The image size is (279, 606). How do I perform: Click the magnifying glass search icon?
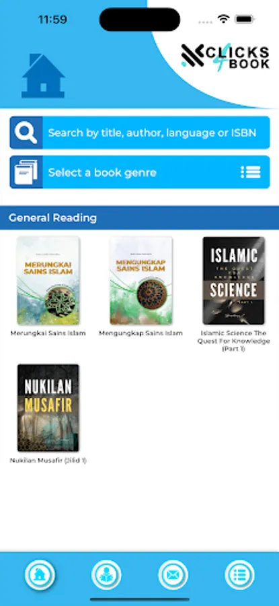point(26,133)
